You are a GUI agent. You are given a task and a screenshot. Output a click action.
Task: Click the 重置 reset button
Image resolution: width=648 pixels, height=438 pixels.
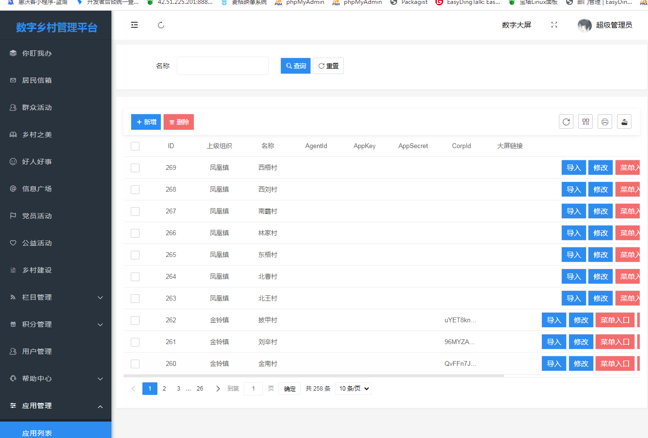click(328, 66)
